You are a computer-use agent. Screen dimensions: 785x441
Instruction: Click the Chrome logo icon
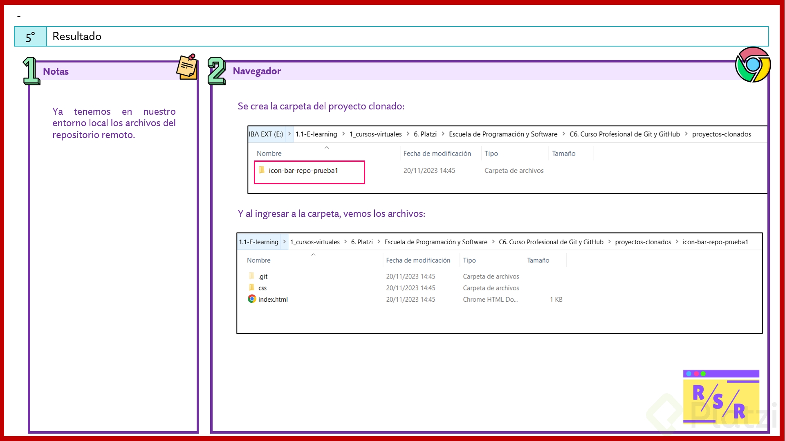[x=753, y=65]
